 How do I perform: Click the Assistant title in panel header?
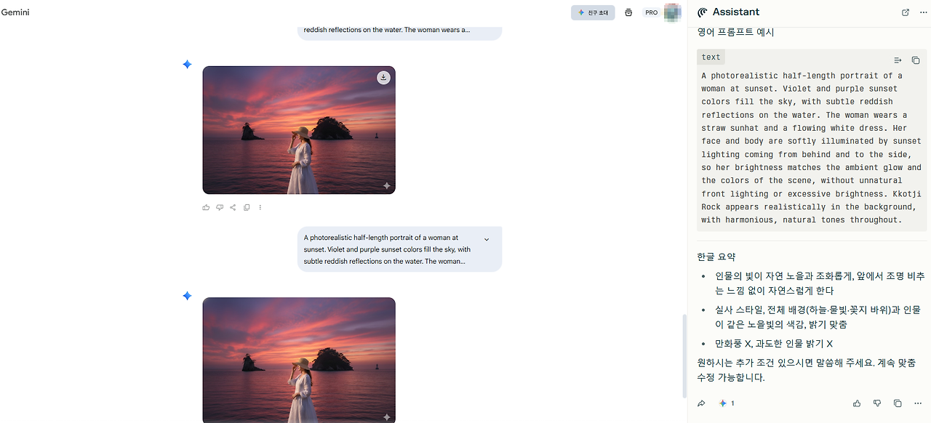[x=736, y=12]
